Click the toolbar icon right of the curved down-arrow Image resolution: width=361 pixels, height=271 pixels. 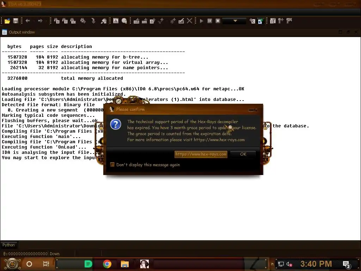point(104,21)
